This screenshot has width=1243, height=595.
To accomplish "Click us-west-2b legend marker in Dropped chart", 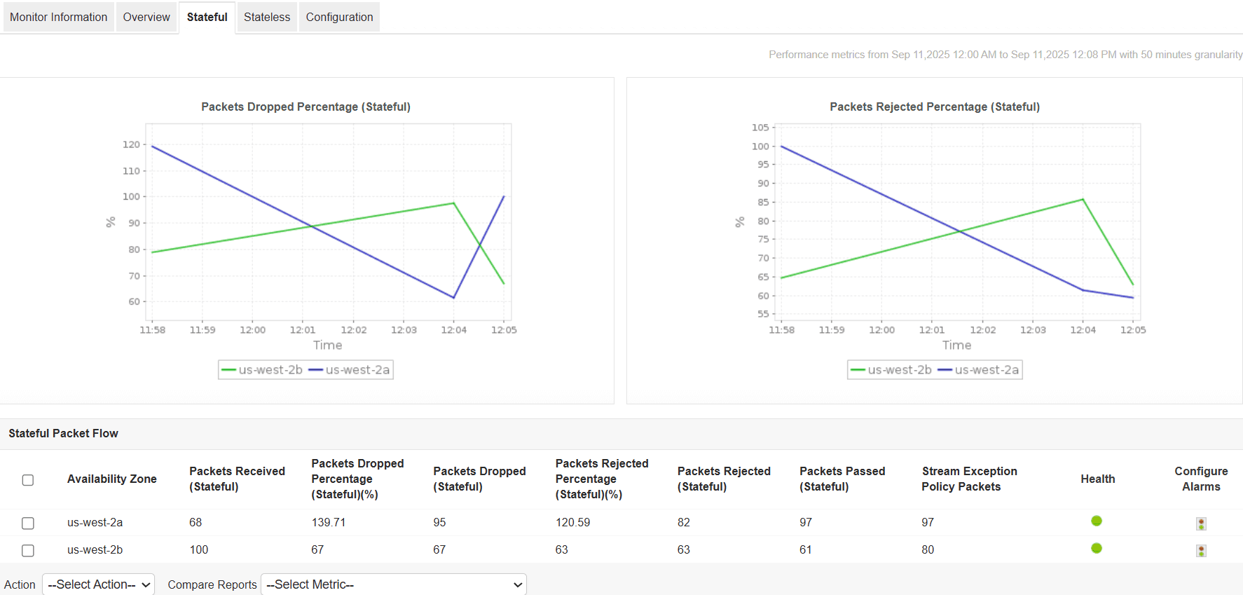I will 228,370.
